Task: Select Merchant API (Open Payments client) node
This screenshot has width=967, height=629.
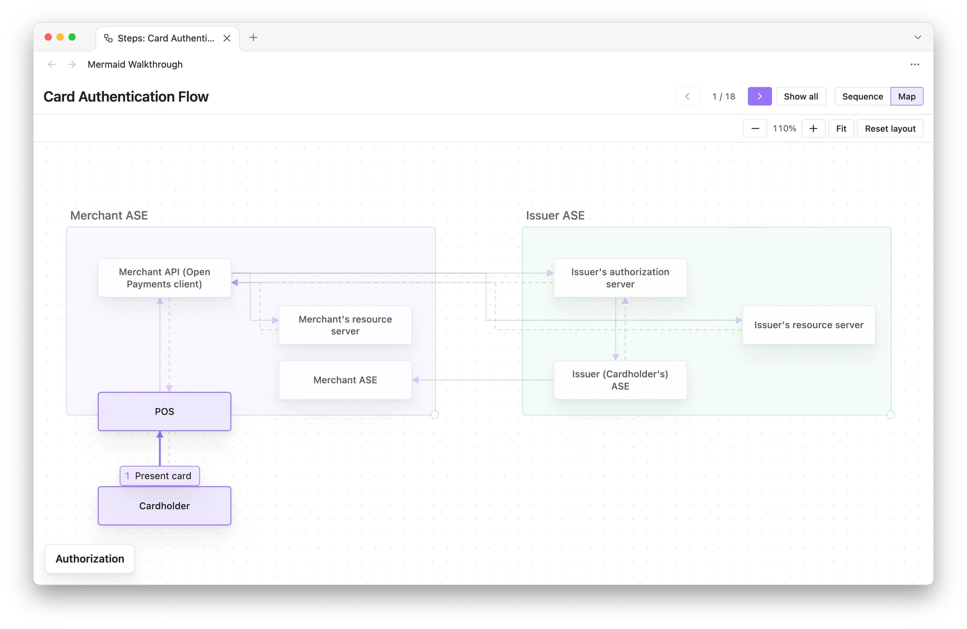Action: [164, 278]
